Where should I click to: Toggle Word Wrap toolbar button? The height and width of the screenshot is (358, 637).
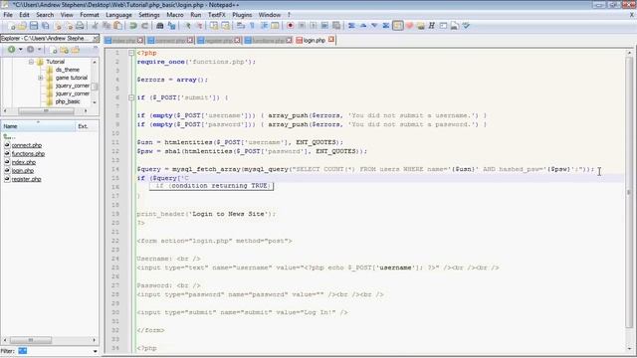[241, 26]
